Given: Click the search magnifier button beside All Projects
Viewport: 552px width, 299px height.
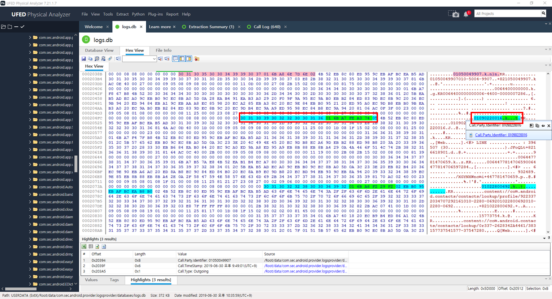Looking at the screenshot, I should pyautogui.click(x=544, y=14).
